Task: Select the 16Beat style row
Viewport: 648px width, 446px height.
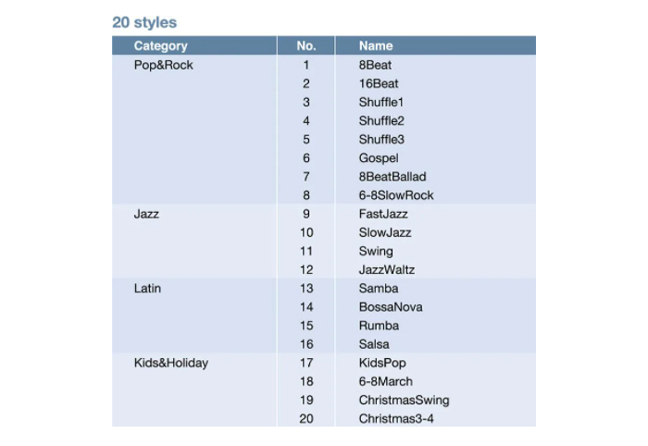Action: tap(324, 83)
